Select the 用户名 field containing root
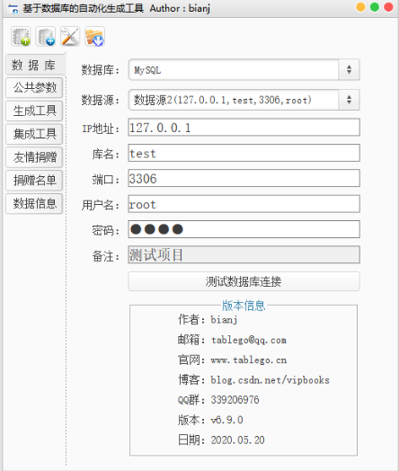This screenshot has height=471, width=399. coord(244,204)
